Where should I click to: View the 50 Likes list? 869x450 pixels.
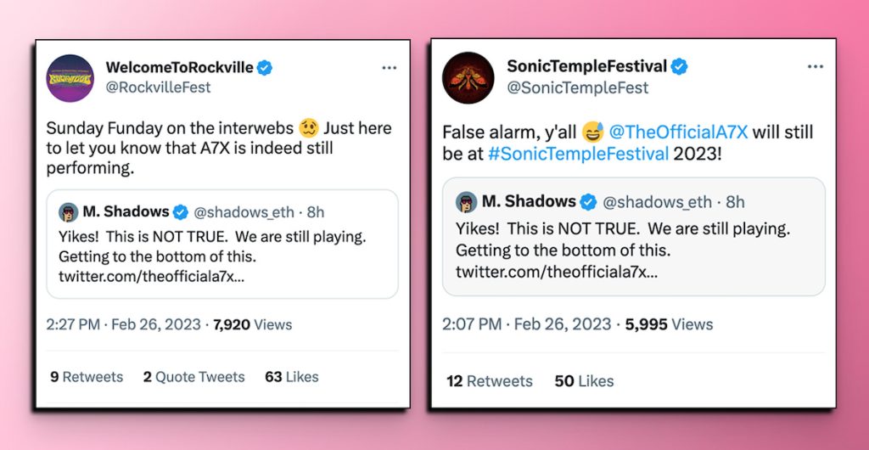click(584, 381)
